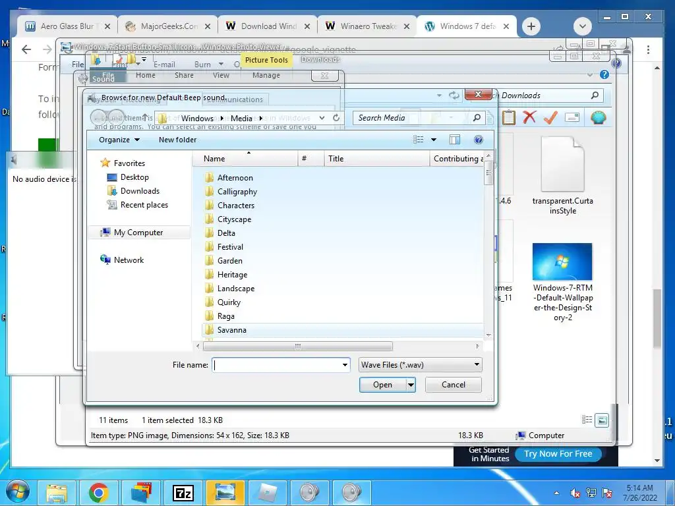This screenshot has height=506, width=675.
Task: Switch to details view in Downloads status bar
Action: 587,420
